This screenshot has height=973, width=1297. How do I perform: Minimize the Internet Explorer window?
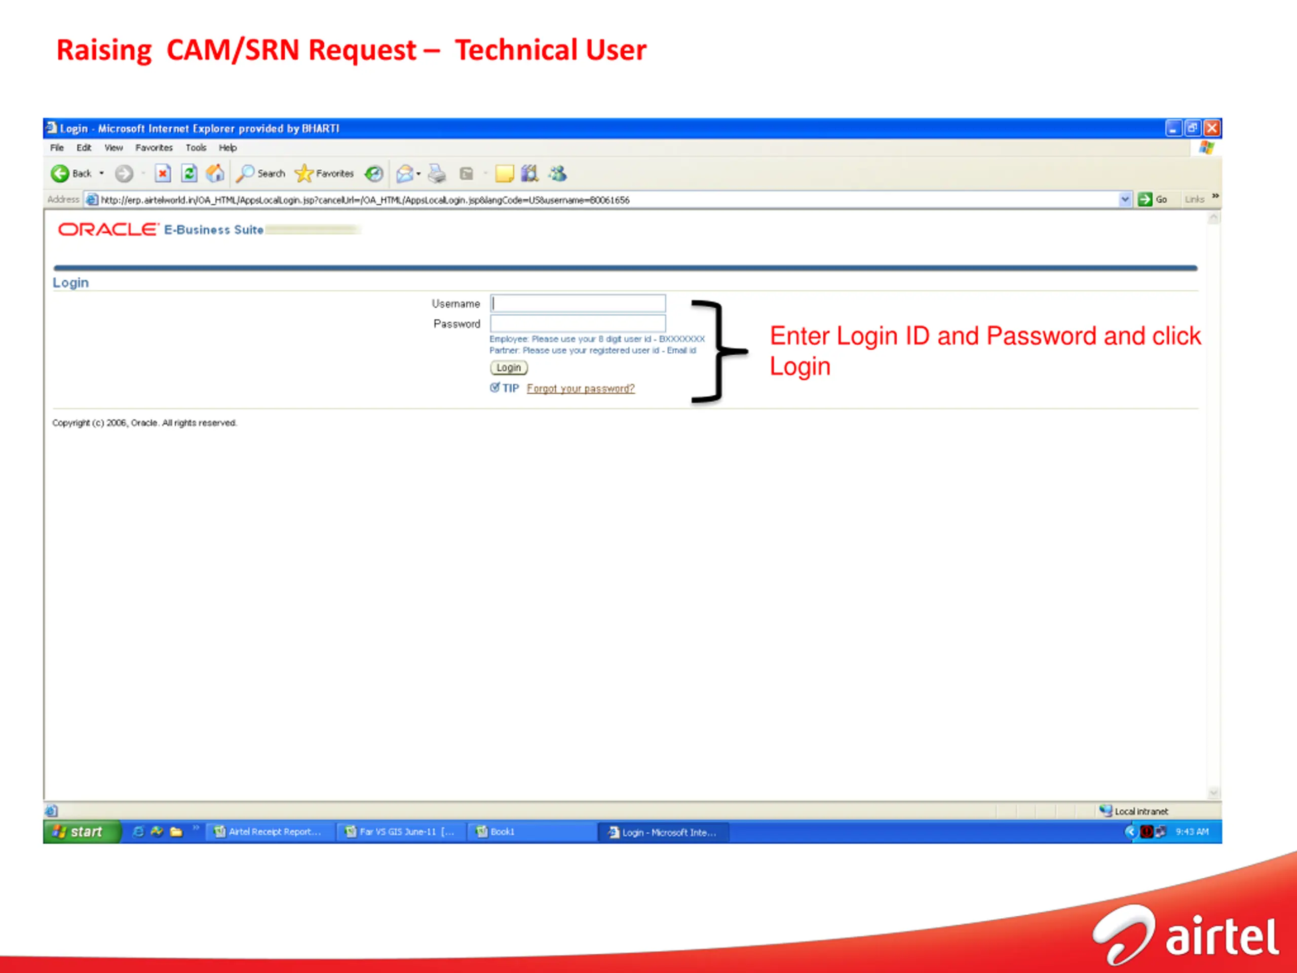(x=1173, y=128)
